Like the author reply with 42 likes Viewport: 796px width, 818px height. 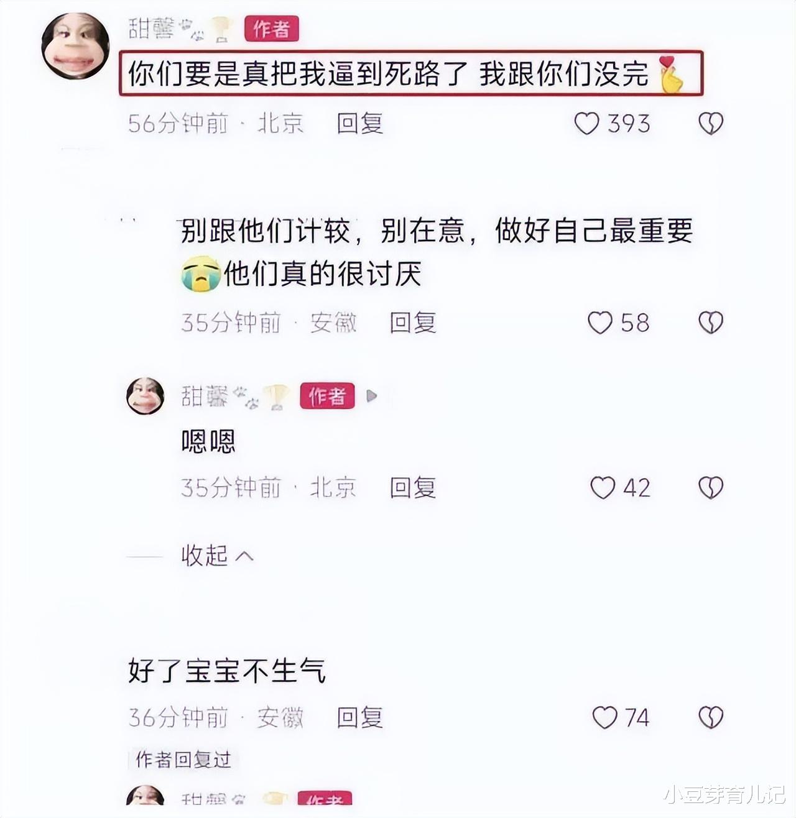pos(603,488)
